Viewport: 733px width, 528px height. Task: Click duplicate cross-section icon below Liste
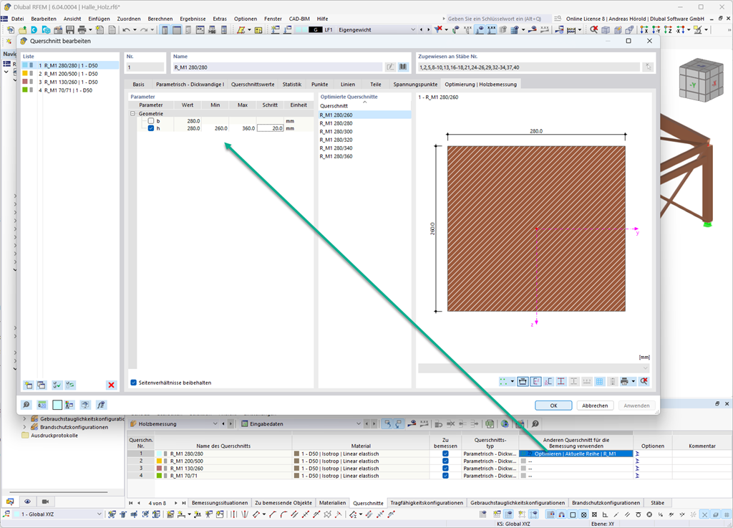pos(42,385)
